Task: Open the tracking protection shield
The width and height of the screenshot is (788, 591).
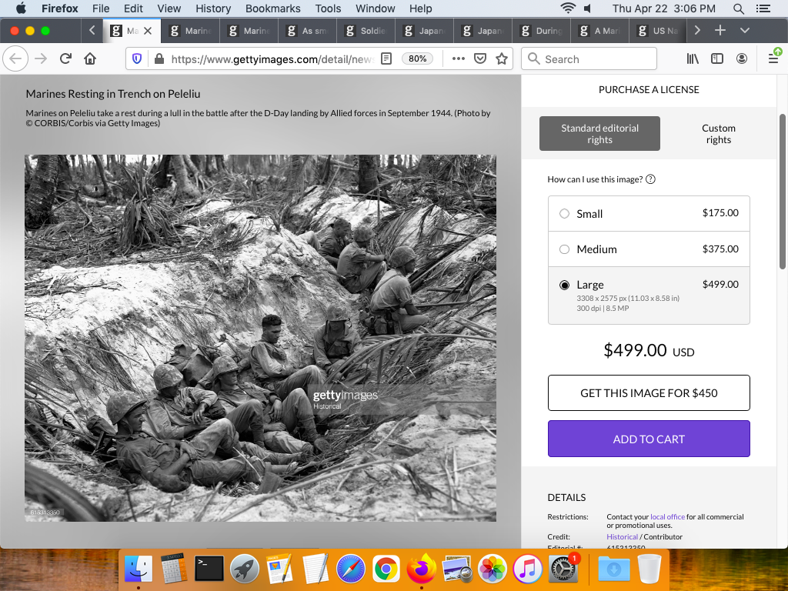Action: coord(137,58)
